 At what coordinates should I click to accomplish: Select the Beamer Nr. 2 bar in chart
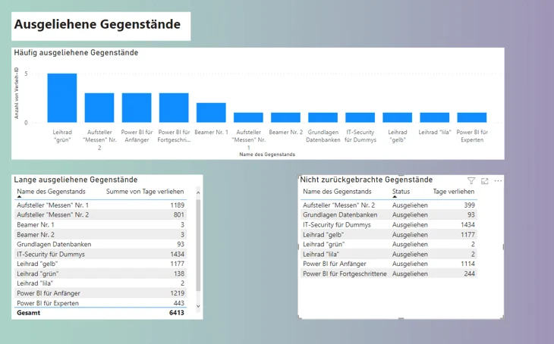286,118
